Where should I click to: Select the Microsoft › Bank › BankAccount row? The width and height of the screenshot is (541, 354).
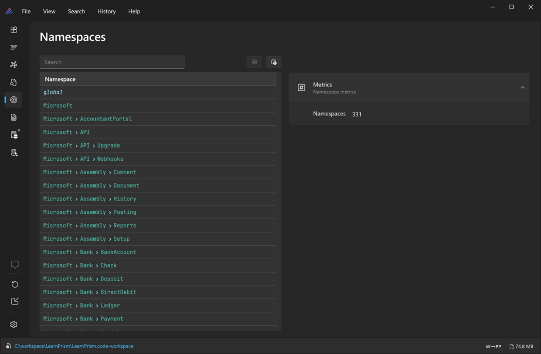(158, 252)
